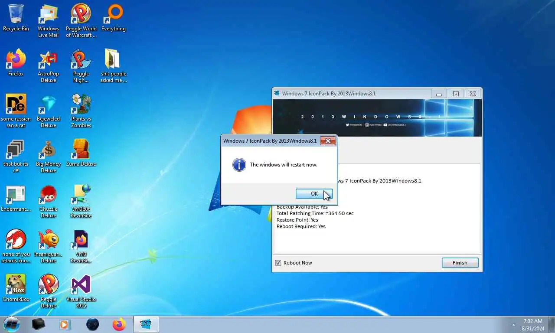Select Big Money Deluxe shortcut
The height and width of the screenshot is (333, 555).
click(48, 156)
